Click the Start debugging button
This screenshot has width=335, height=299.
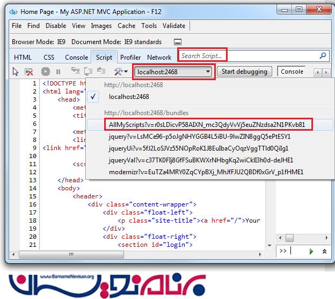click(245, 72)
